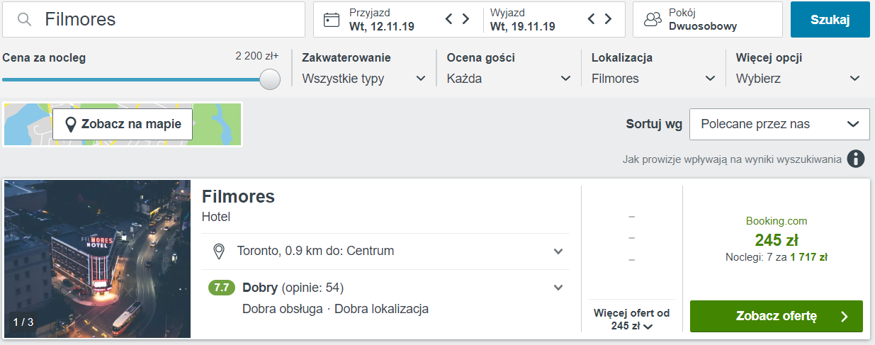Expand the Toronto location details row
The width and height of the screenshot is (875, 345).
(558, 251)
